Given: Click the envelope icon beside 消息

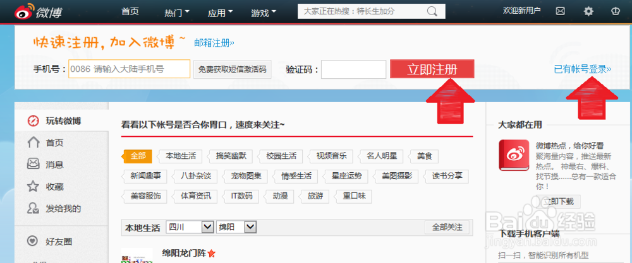Looking at the screenshot, I should tap(33, 164).
